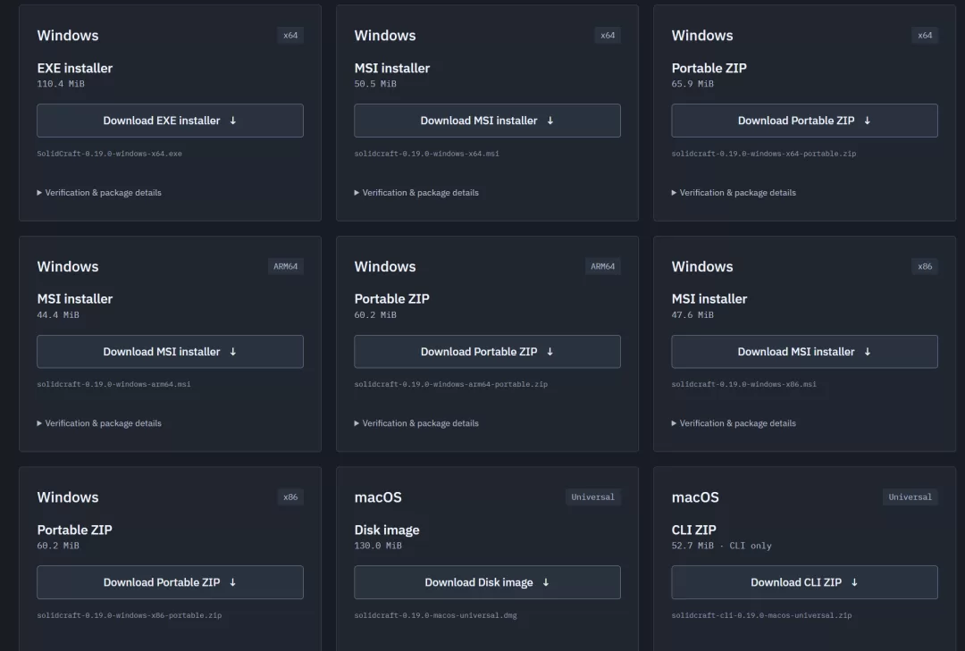Click the "EXE installer" heading
Screen dimensions: 965x651
(x=75, y=68)
